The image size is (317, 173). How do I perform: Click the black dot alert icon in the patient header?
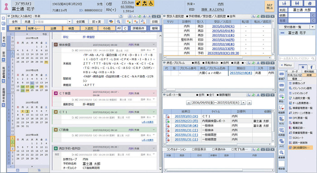(x=138, y=4)
